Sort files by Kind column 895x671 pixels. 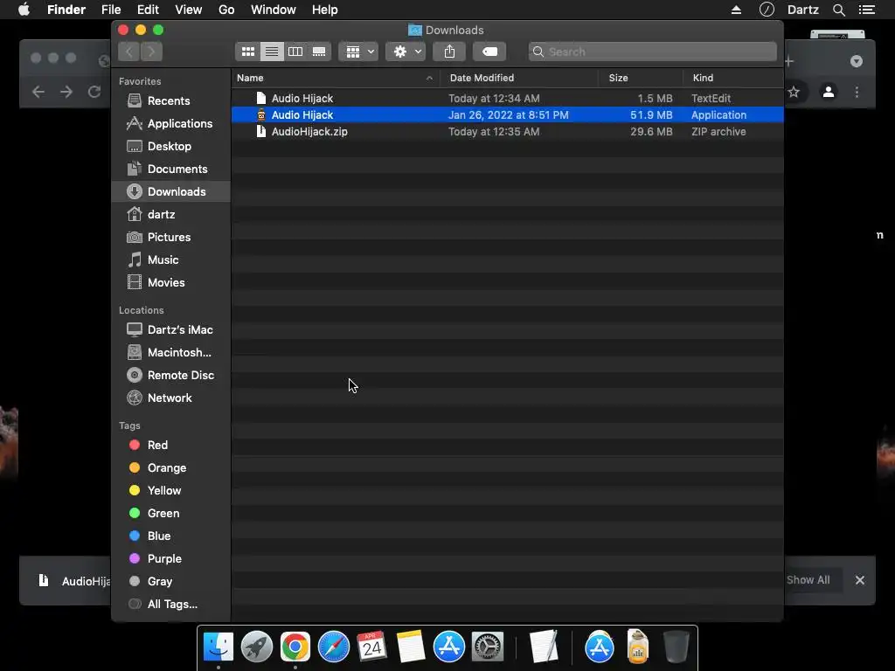pyautogui.click(x=733, y=78)
